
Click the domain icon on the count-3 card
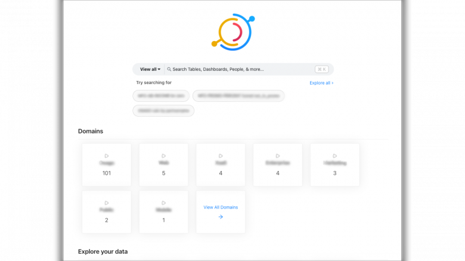click(335, 156)
